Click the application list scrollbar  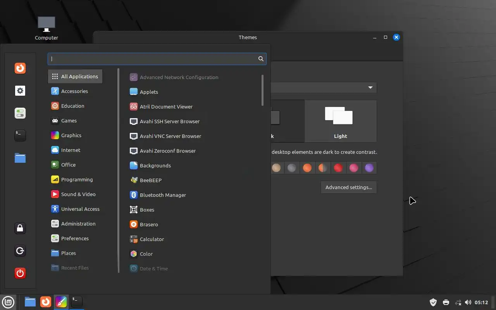pos(263,90)
